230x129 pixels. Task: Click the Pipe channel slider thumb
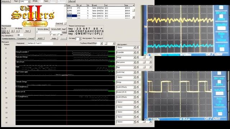[144, 67]
